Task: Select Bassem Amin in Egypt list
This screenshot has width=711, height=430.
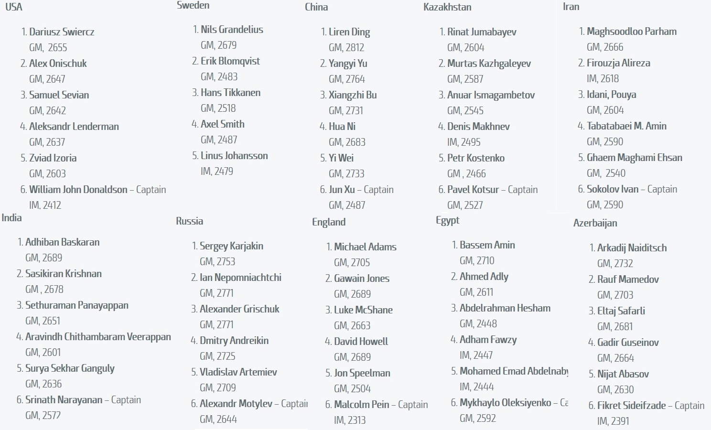Action: point(487,245)
